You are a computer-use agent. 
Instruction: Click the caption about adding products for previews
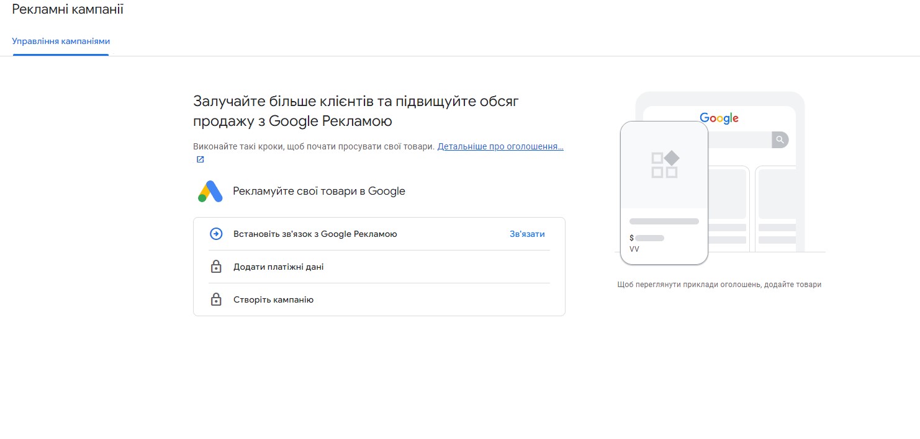(x=719, y=285)
